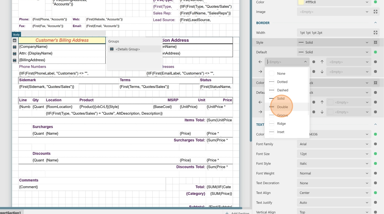Toggle the Text Justify property indicator dot
Viewport: 384px width, 214px height.
(x=375, y=203)
